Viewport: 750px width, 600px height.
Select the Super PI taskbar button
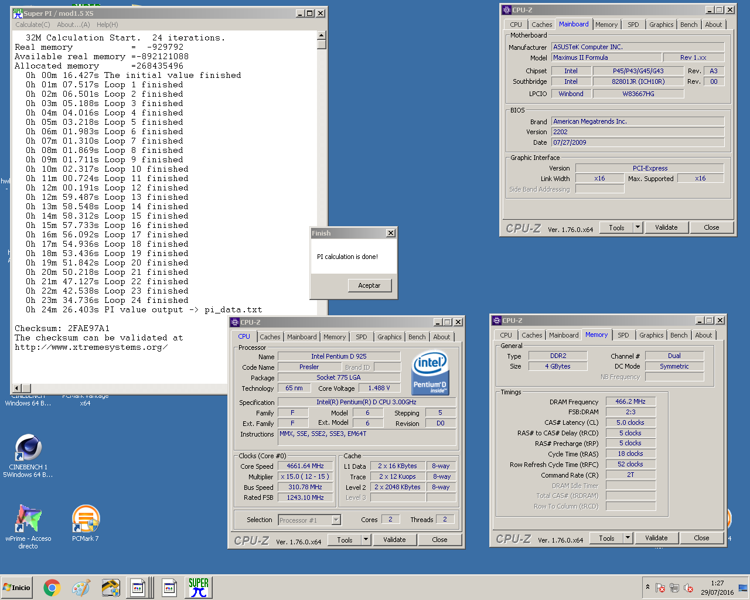click(x=199, y=588)
